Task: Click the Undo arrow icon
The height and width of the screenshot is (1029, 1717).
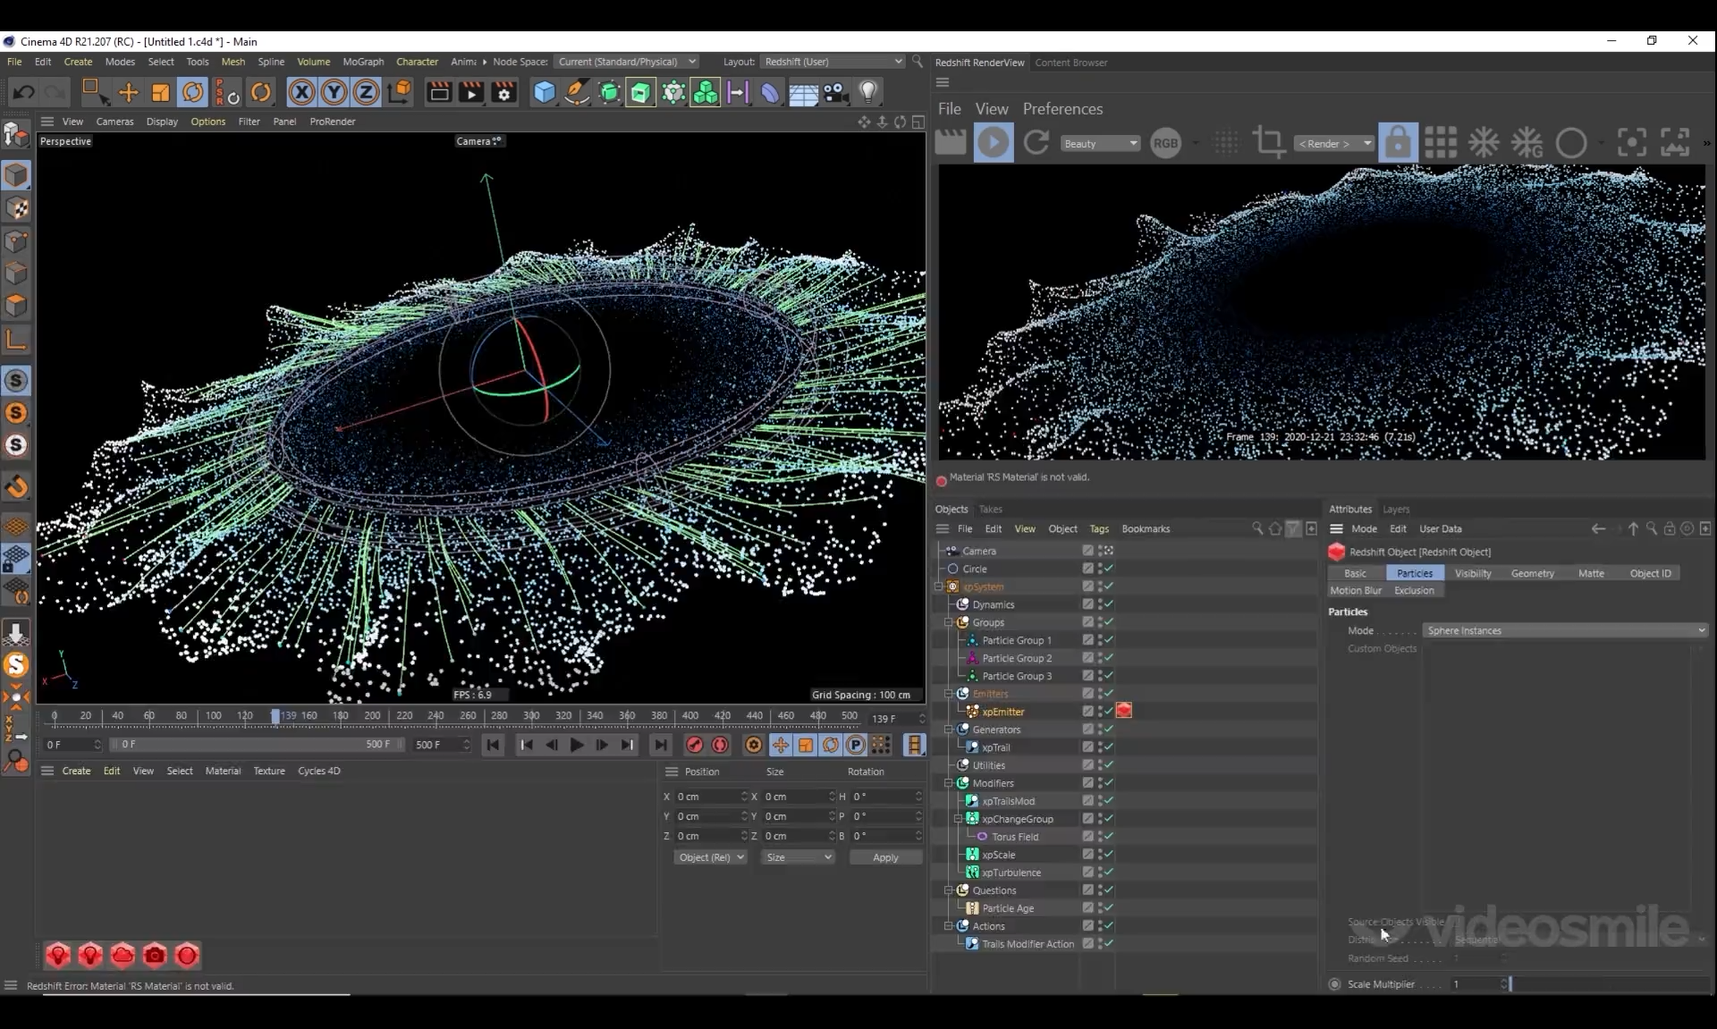Action: [x=24, y=92]
